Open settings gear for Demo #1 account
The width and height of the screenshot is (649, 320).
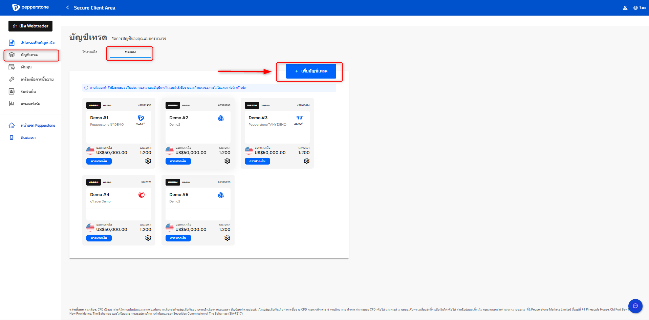click(148, 161)
